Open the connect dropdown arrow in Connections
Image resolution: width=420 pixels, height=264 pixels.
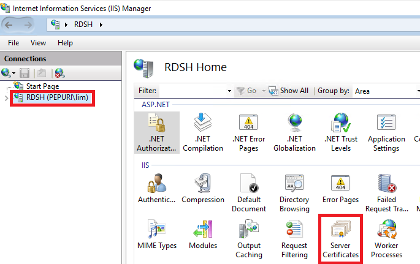coord(14,73)
